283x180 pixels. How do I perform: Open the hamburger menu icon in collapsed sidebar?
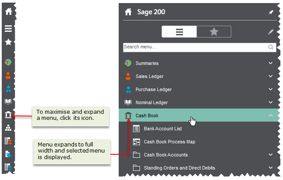point(8,29)
